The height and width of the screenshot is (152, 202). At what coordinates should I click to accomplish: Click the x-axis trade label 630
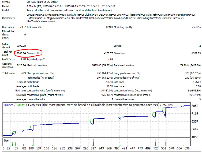[x=187, y=148]
